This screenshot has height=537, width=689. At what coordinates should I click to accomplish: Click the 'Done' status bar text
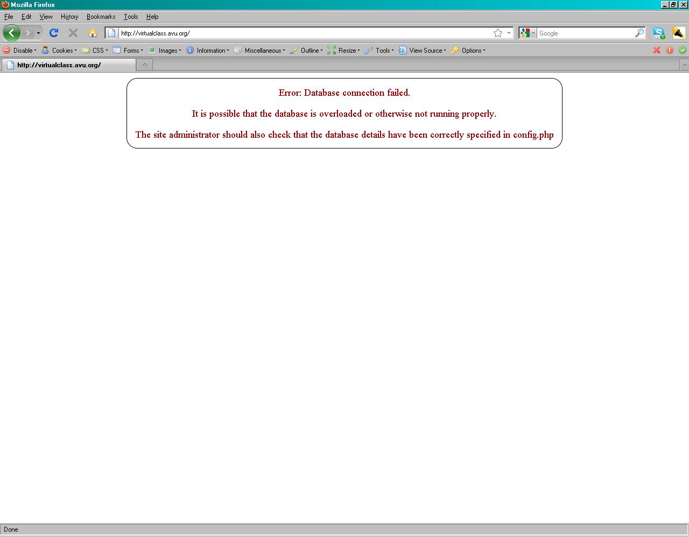point(11,529)
